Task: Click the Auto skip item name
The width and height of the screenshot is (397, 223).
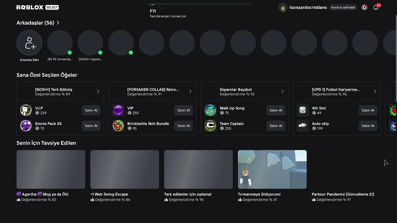Action: [x=320, y=124]
